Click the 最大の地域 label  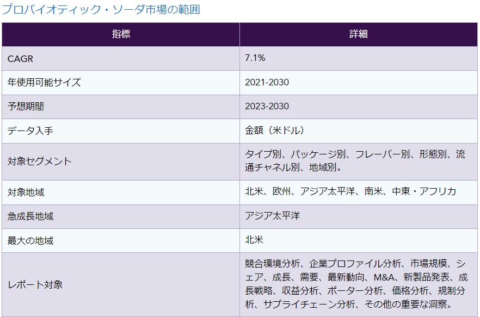pyautogui.click(x=30, y=241)
